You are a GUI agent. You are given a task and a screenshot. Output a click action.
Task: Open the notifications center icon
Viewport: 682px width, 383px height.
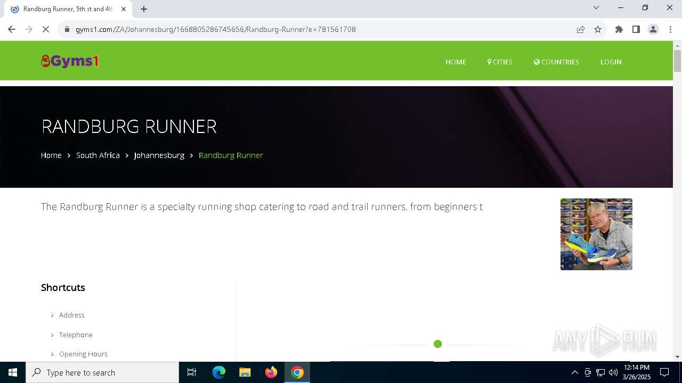coord(664,372)
